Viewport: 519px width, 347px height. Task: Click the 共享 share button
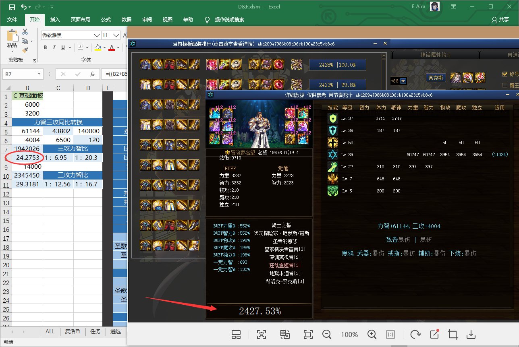[x=500, y=20]
